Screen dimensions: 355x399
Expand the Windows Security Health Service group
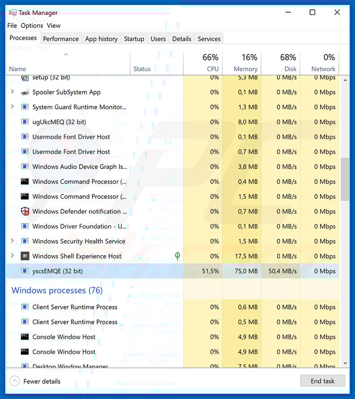pyautogui.click(x=12, y=241)
